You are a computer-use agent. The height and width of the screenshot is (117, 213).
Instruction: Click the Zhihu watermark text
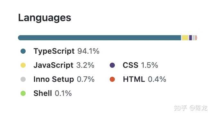tap(191, 108)
